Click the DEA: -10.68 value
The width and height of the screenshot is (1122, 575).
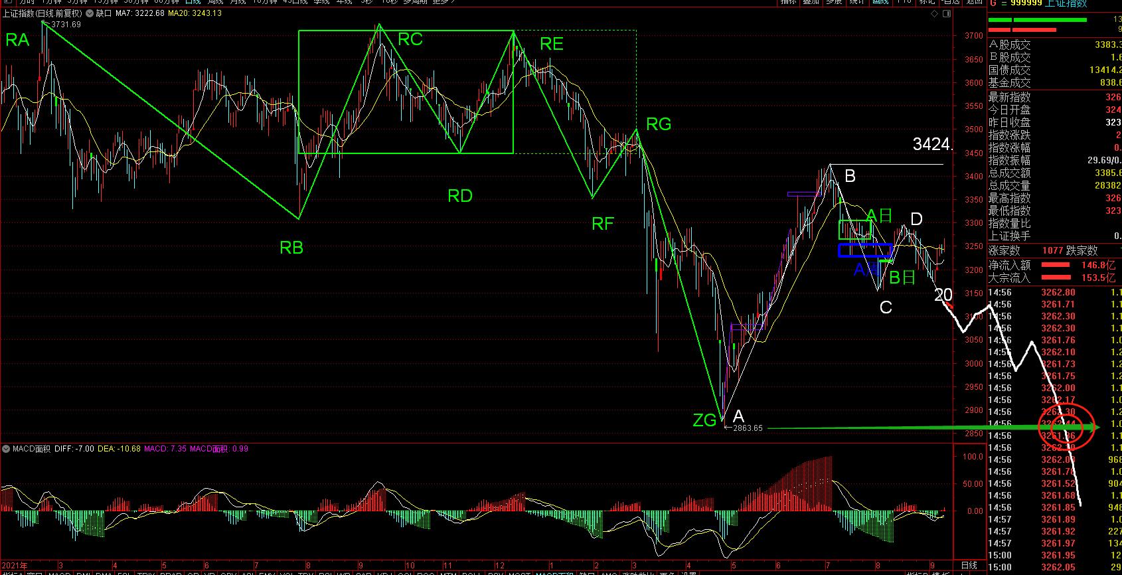[x=120, y=449]
